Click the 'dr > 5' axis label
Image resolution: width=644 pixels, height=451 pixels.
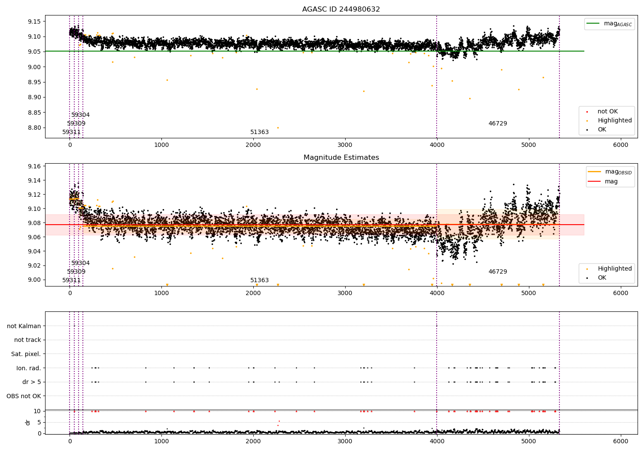click(x=31, y=382)
